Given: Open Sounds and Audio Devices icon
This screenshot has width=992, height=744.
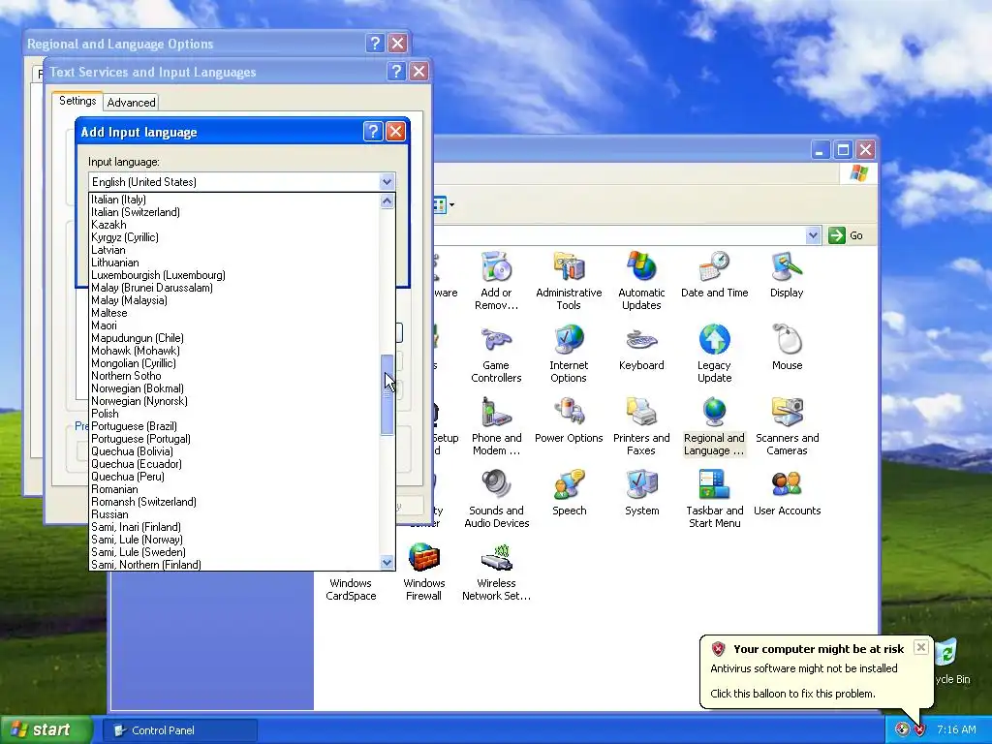Looking at the screenshot, I should click(x=496, y=499).
